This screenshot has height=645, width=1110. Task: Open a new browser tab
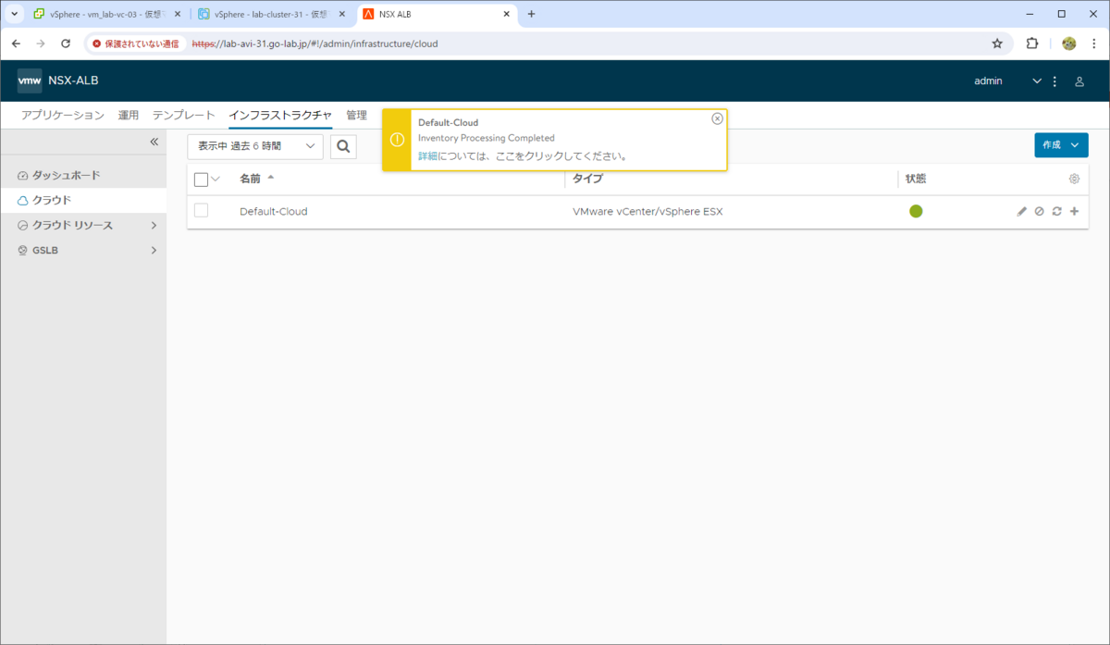click(531, 14)
